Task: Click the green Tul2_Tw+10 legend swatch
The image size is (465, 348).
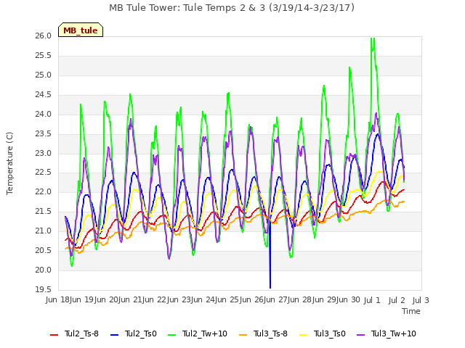Action: 171,335
